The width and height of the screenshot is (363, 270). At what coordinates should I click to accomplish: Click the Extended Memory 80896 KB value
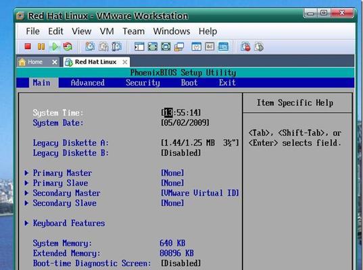[176, 253]
